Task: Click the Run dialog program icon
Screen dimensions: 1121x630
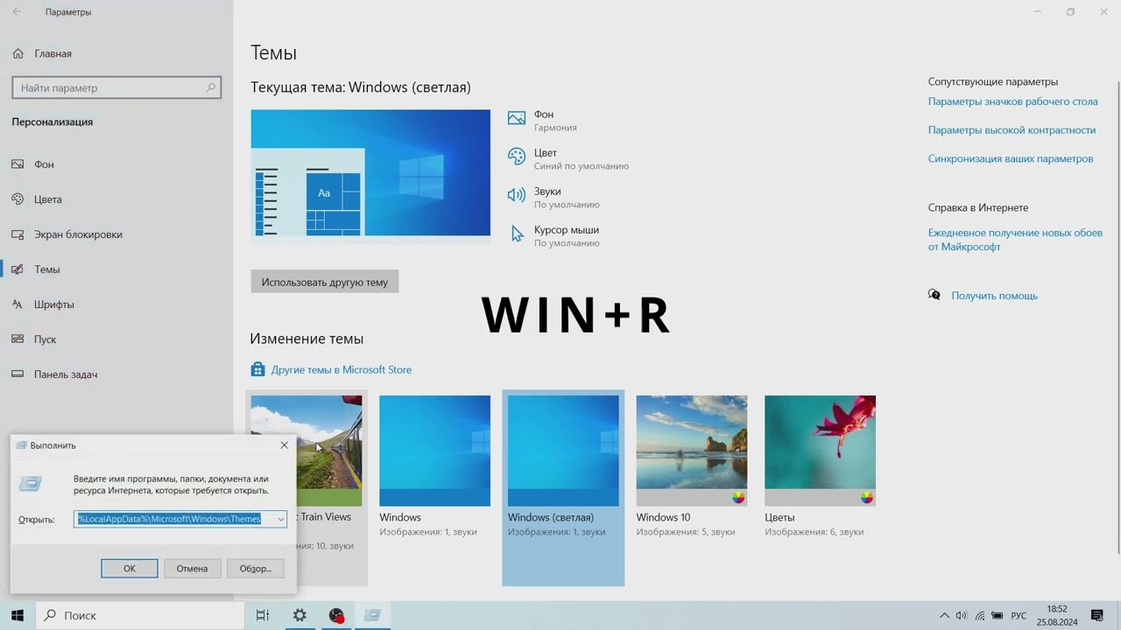Action: pos(32,484)
